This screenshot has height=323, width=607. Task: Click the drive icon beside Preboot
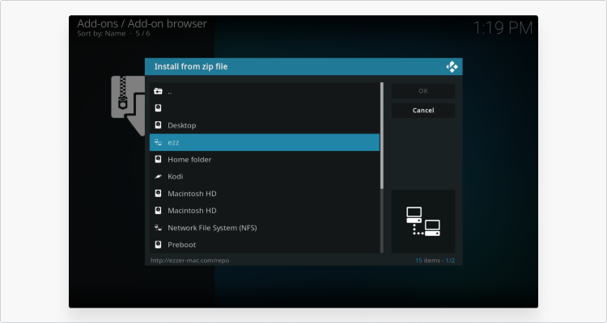158,245
